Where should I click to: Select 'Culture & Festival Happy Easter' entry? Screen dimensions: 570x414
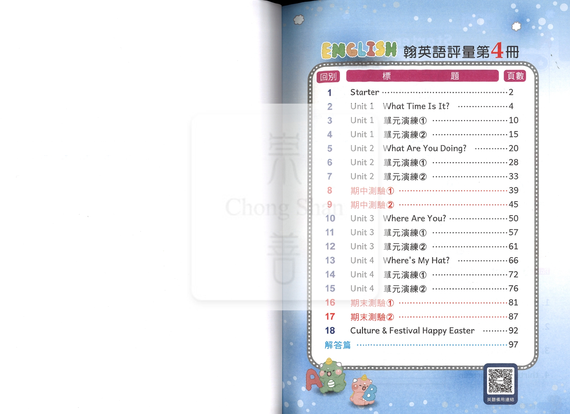tap(412, 331)
